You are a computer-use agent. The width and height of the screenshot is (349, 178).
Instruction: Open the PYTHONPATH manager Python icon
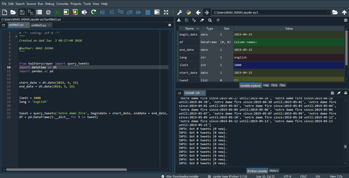(x=189, y=12)
